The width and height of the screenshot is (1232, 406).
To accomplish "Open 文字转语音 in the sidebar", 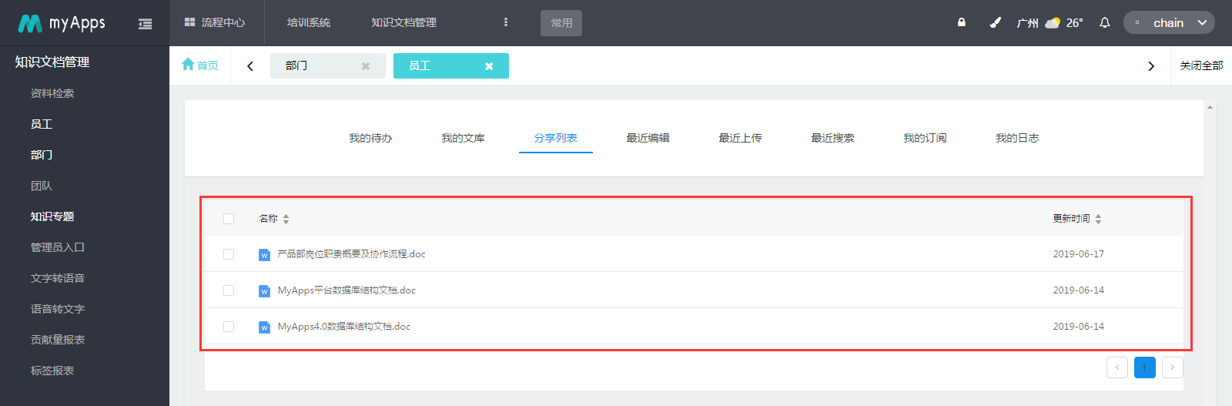I will point(58,278).
